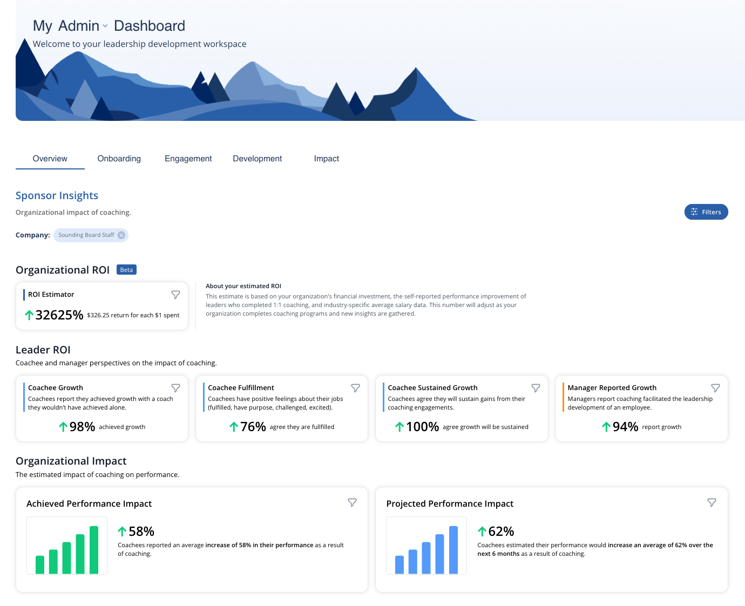745x606 pixels.
Task: Click the blue Projected Performance bar chart
Action: (x=426, y=546)
